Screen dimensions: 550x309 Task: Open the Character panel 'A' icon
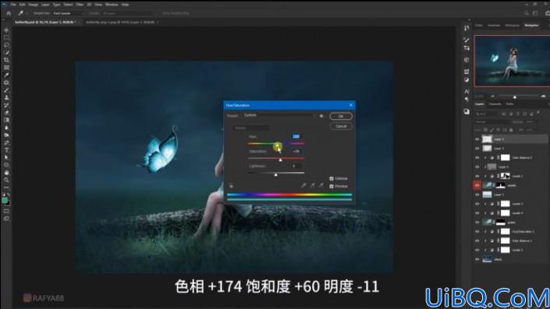pos(467,91)
